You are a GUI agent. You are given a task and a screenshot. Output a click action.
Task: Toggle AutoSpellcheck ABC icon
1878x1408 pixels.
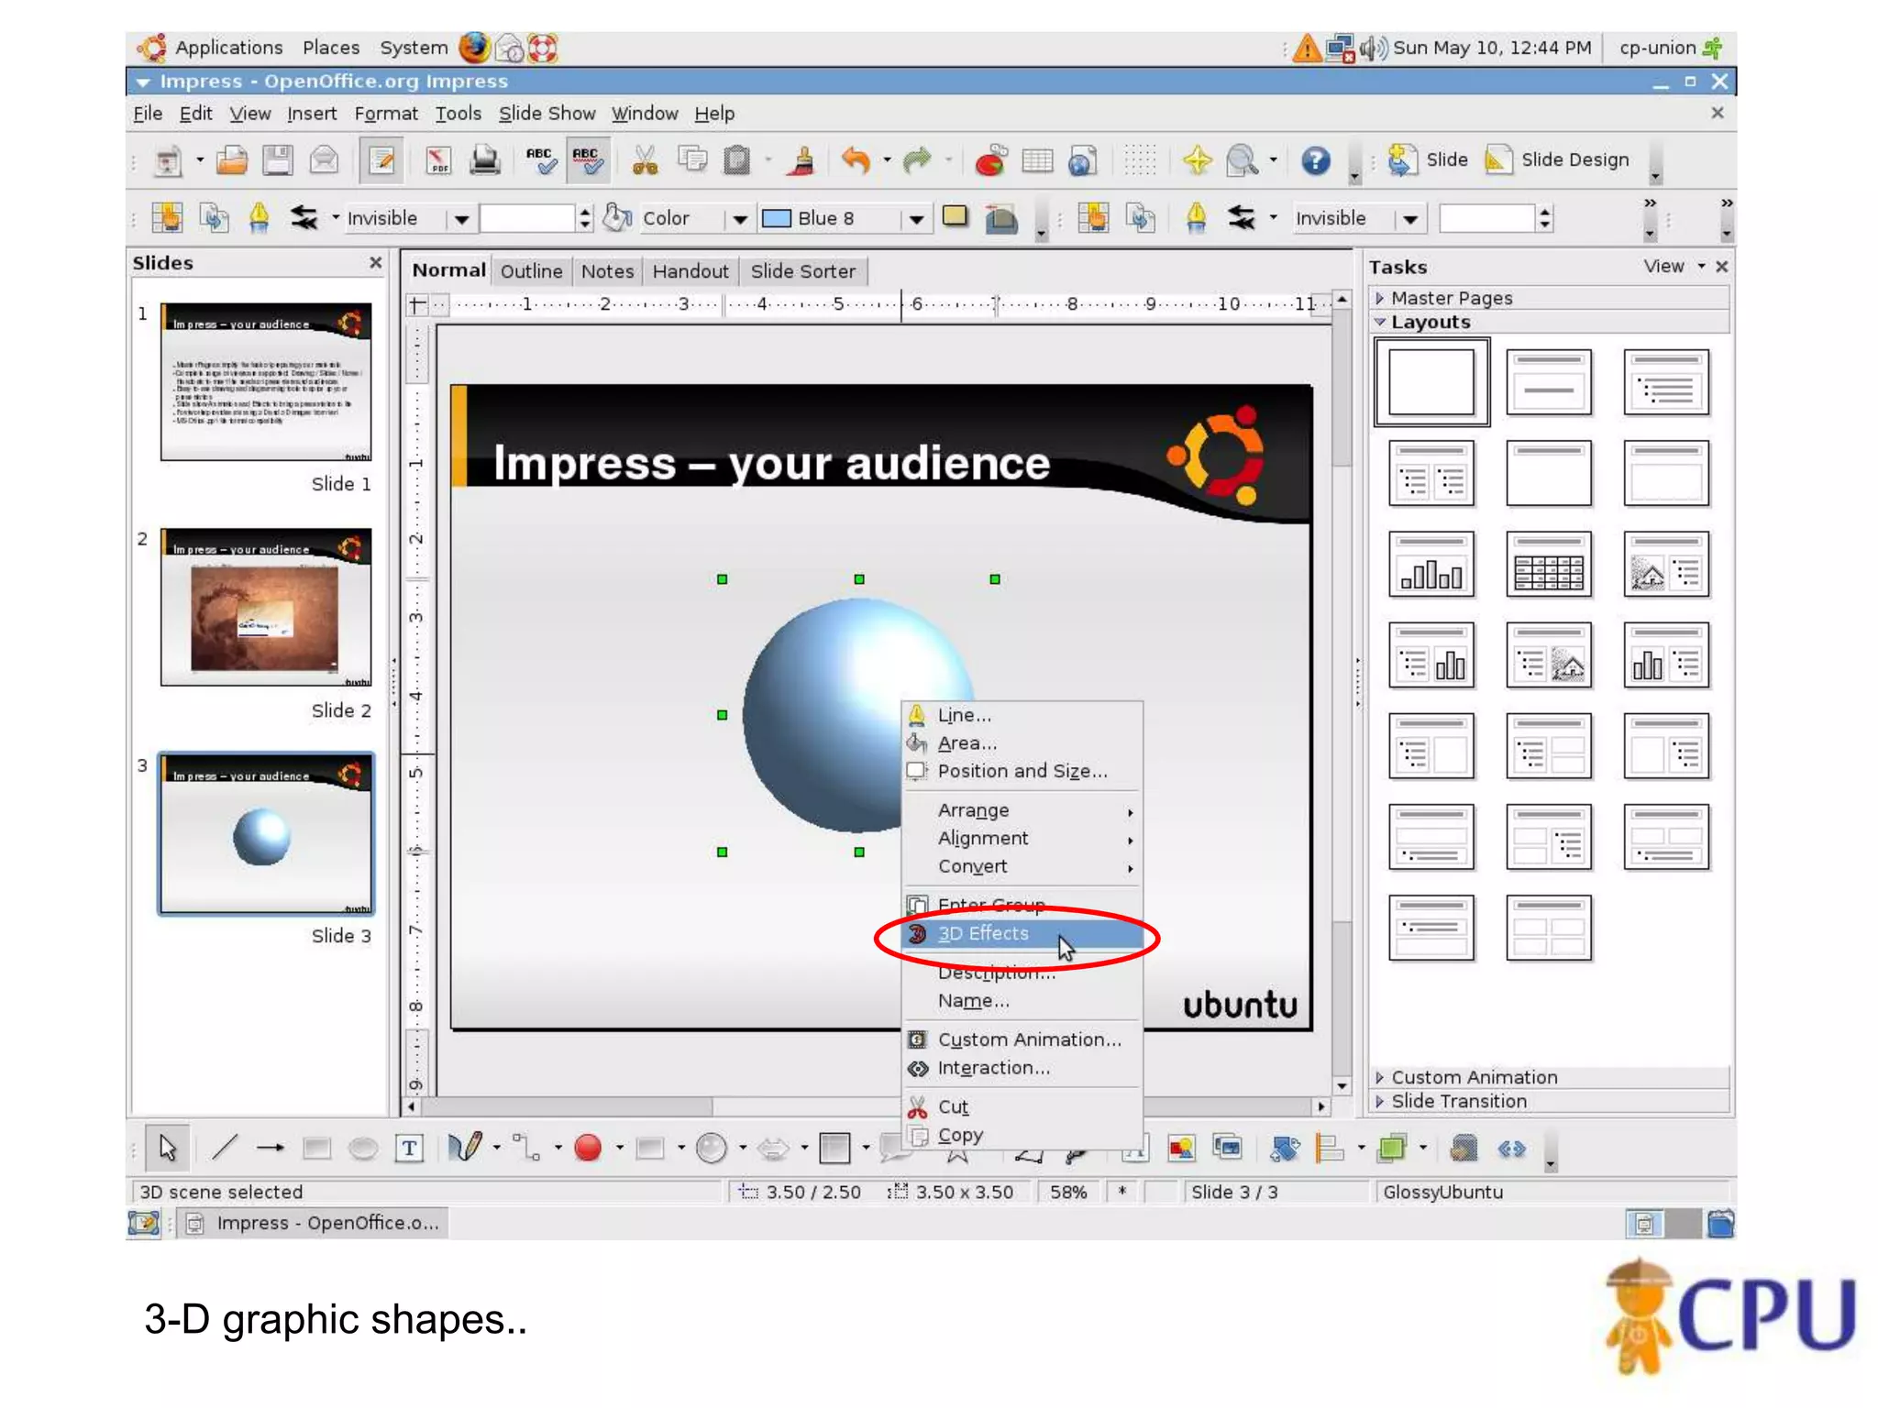[588, 160]
